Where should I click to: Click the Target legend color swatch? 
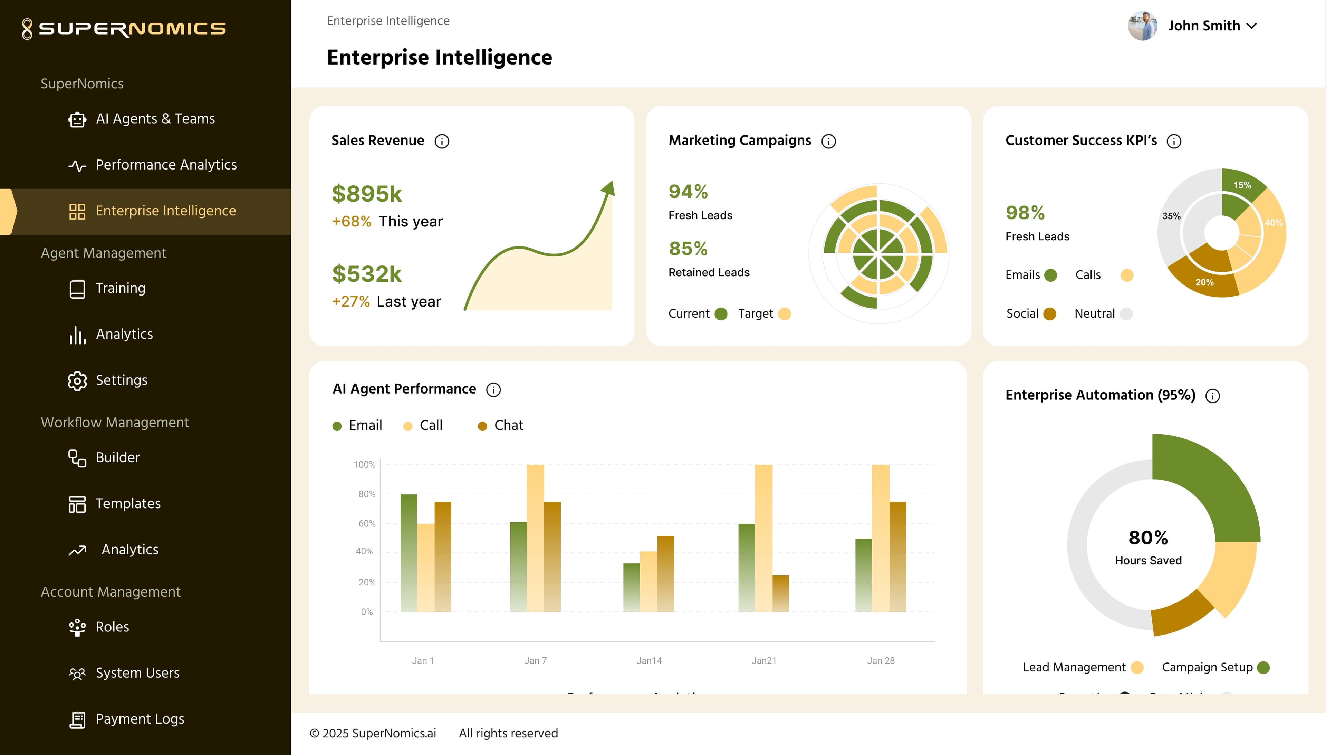785,314
